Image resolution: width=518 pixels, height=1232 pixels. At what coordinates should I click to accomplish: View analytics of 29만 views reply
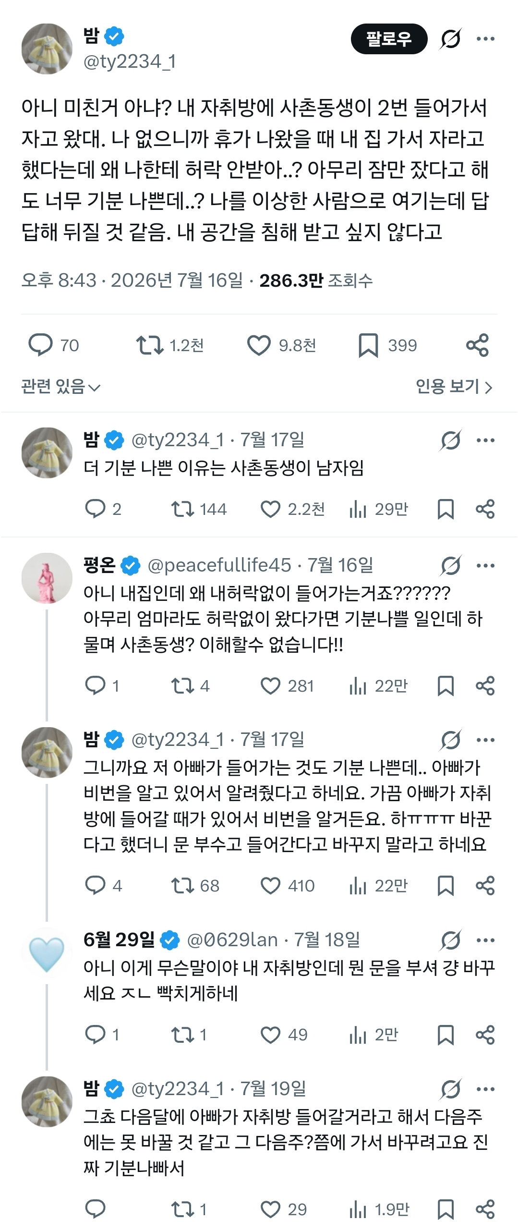coord(379,510)
